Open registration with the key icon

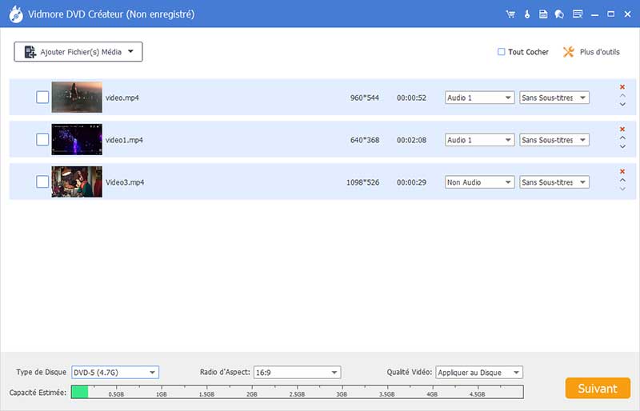click(x=527, y=14)
